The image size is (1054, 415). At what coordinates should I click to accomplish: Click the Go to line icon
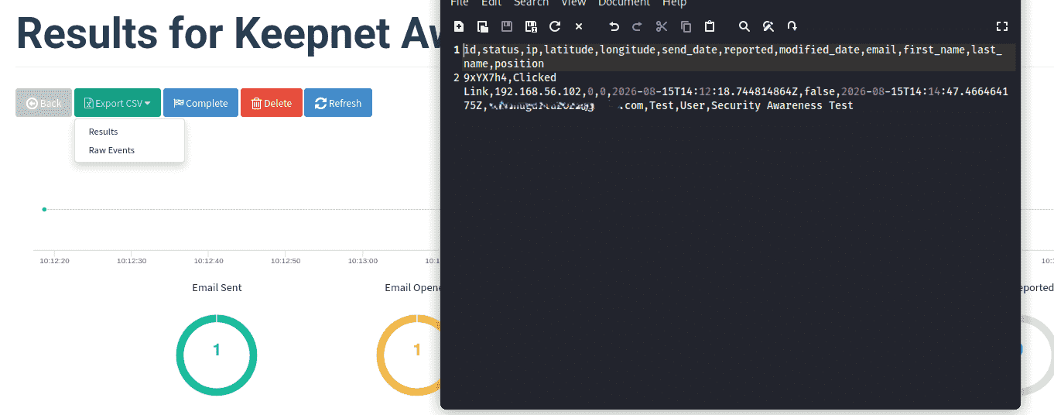[792, 26]
